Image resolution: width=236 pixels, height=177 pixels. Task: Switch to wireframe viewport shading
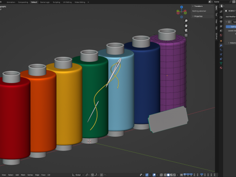coord(165,175)
